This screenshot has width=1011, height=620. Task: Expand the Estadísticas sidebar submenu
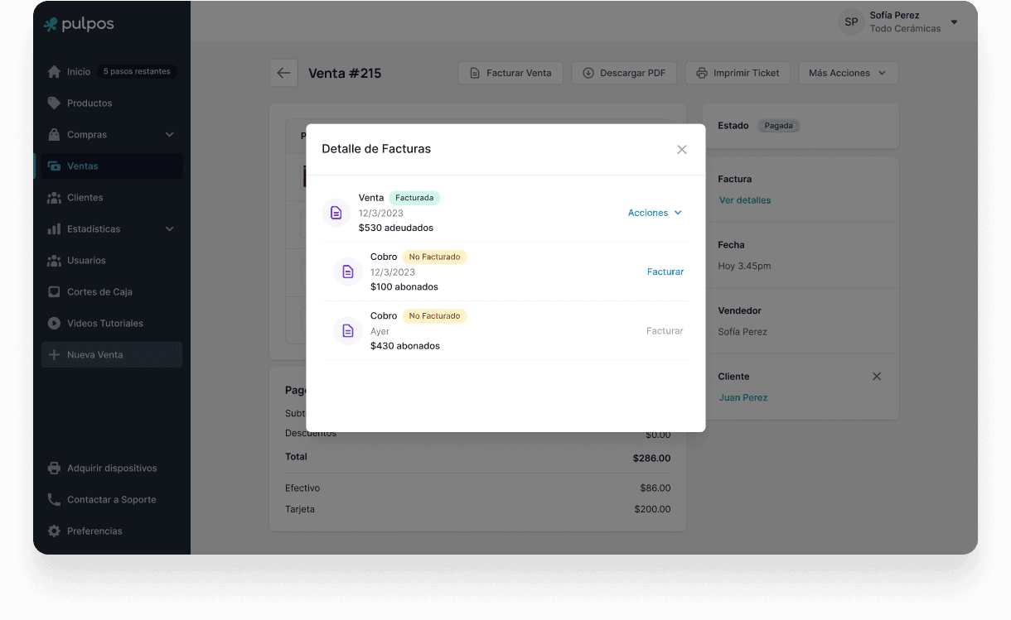coord(169,229)
